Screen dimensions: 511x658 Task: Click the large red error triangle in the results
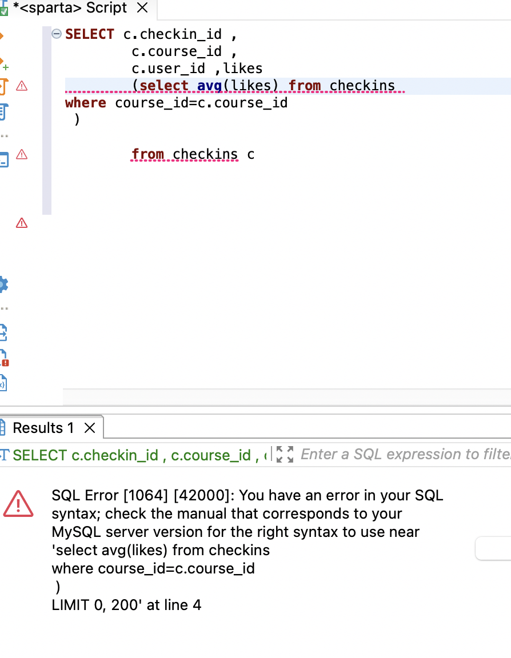18,504
